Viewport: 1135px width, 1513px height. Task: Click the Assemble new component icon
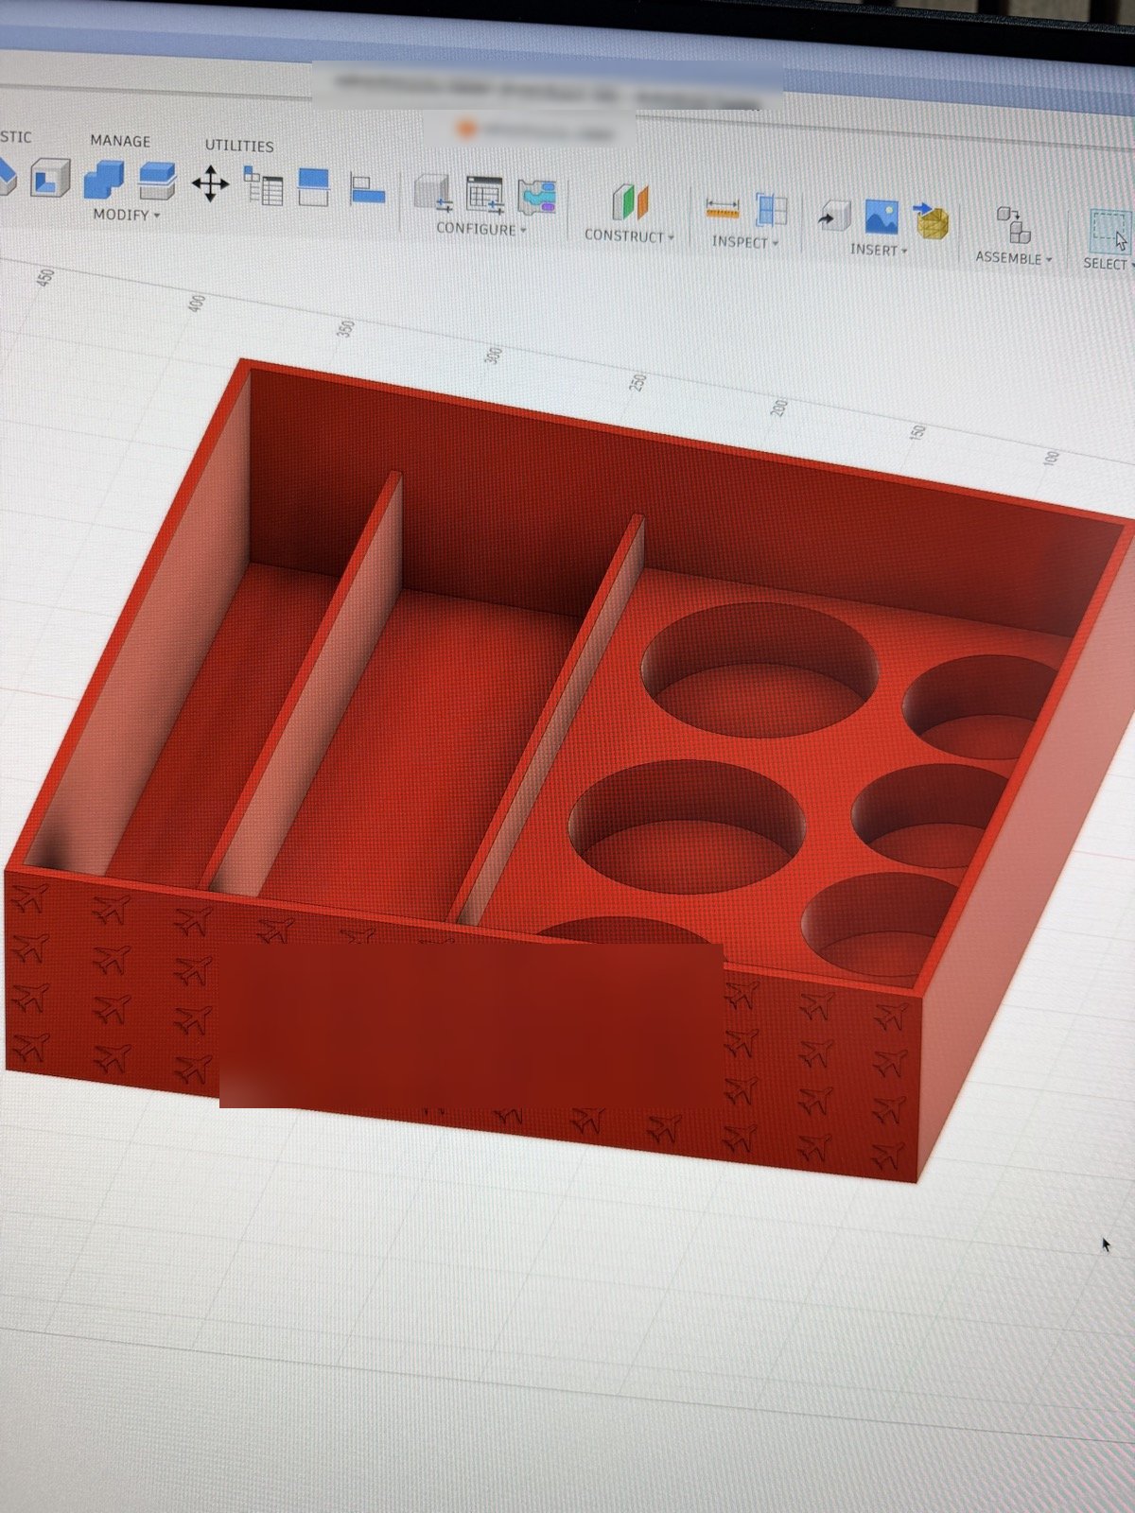(x=1014, y=225)
